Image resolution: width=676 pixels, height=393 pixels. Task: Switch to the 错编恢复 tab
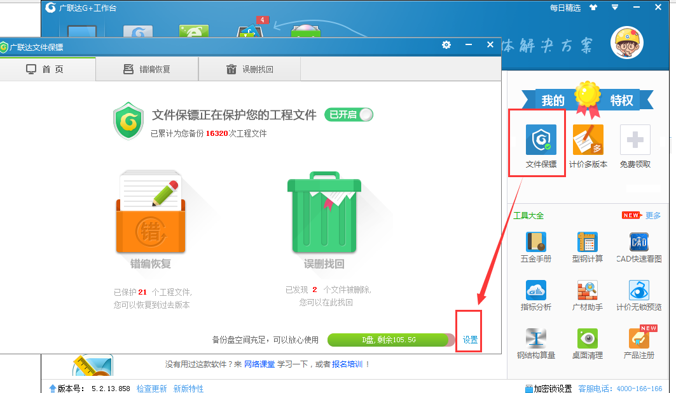[147, 69]
